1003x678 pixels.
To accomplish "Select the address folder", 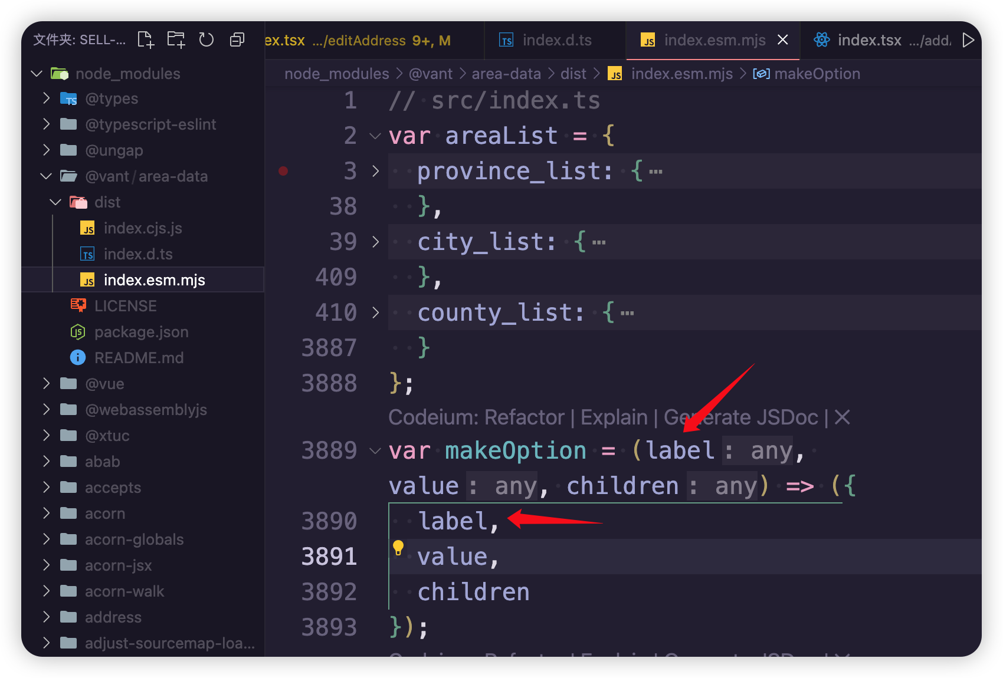I will [x=143, y=617].
